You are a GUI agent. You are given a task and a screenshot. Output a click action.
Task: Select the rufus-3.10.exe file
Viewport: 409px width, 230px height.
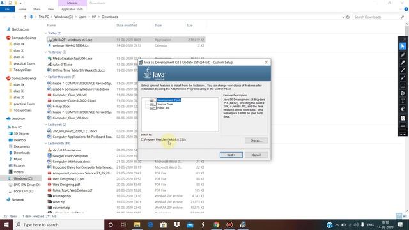pyautogui.click(x=63, y=65)
